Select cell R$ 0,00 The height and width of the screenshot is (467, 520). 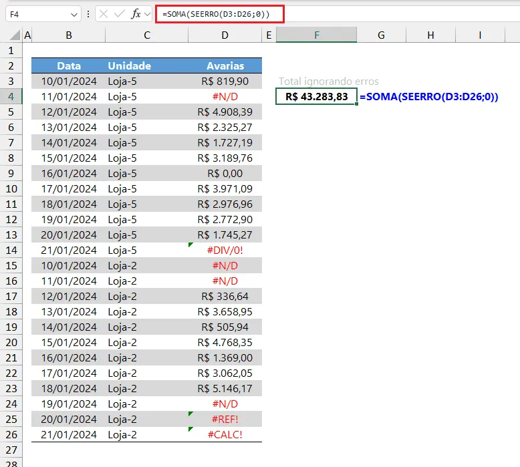(225, 173)
